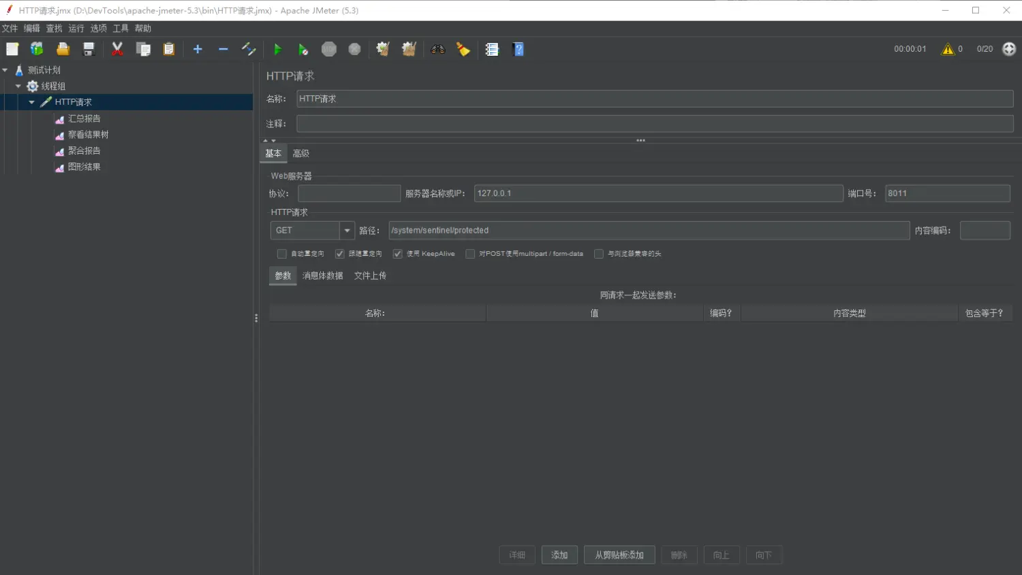Open the 文件 menu
The height and width of the screenshot is (575, 1022).
click(10, 29)
